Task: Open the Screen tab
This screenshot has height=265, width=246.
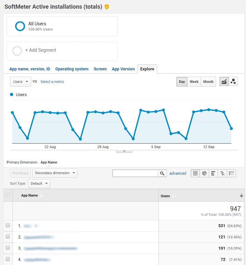Action: tap(100, 69)
